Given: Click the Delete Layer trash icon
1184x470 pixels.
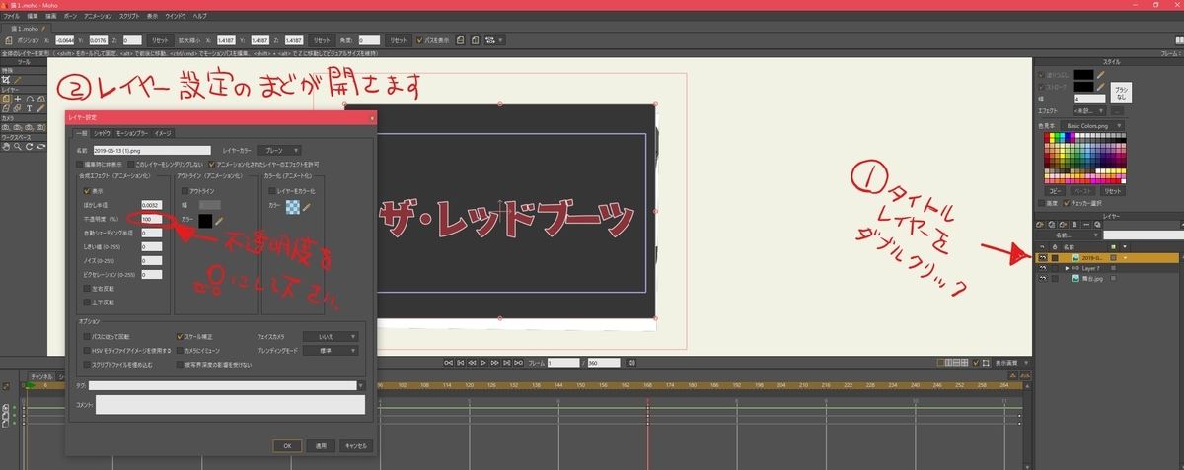Looking at the screenshot, I should 1074,224.
